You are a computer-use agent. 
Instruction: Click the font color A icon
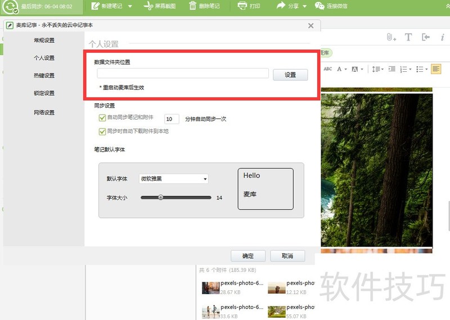point(339,69)
